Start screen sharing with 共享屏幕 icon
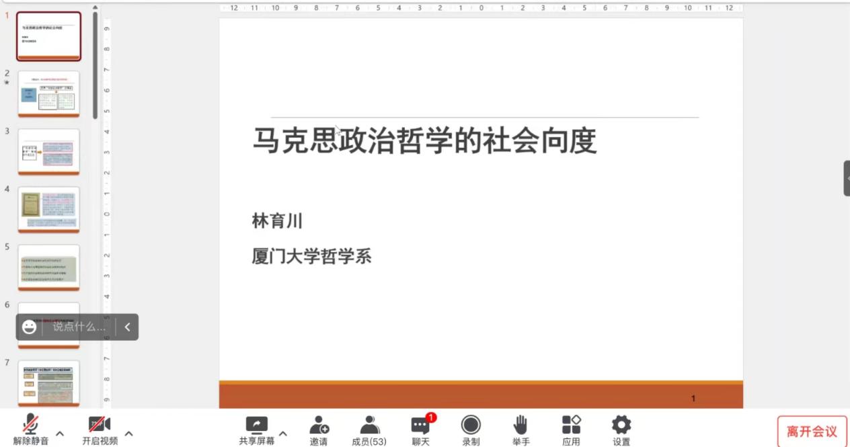The height and width of the screenshot is (447, 850). (x=256, y=425)
